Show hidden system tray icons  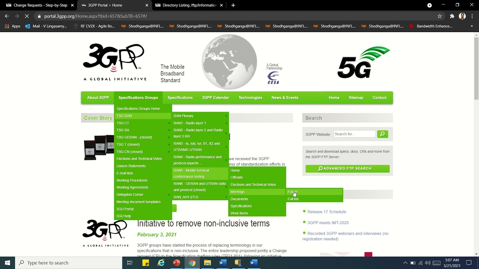[405, 263]
